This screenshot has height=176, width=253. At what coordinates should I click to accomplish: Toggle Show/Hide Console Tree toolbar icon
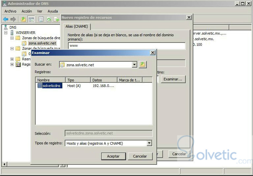[31, 19]
